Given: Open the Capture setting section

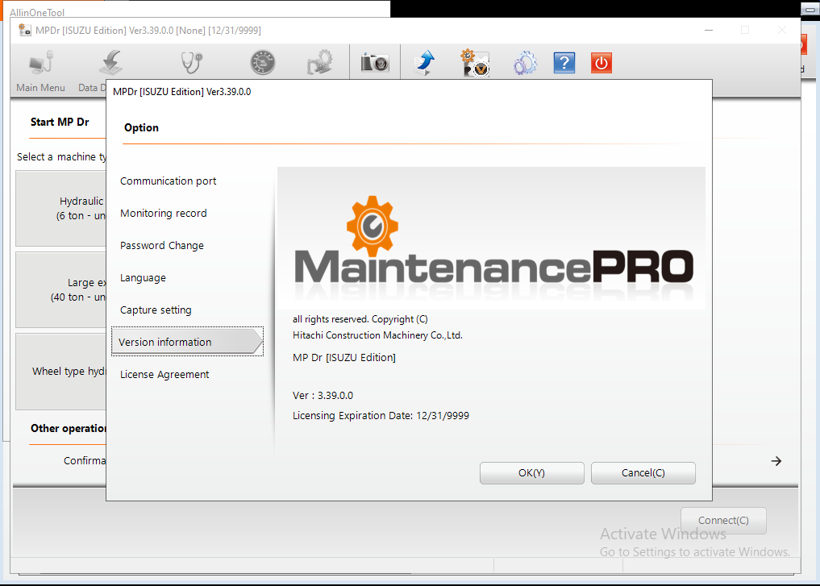Looking at the screenshot, I should (156, 310).
